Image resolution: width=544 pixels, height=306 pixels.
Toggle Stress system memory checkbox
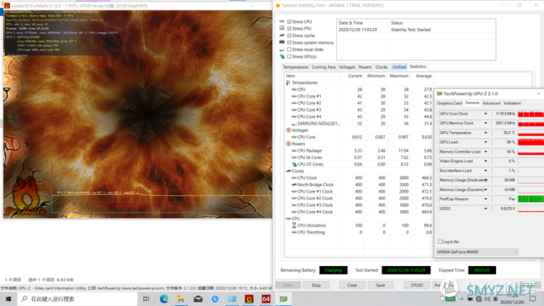tap(290, 42)
